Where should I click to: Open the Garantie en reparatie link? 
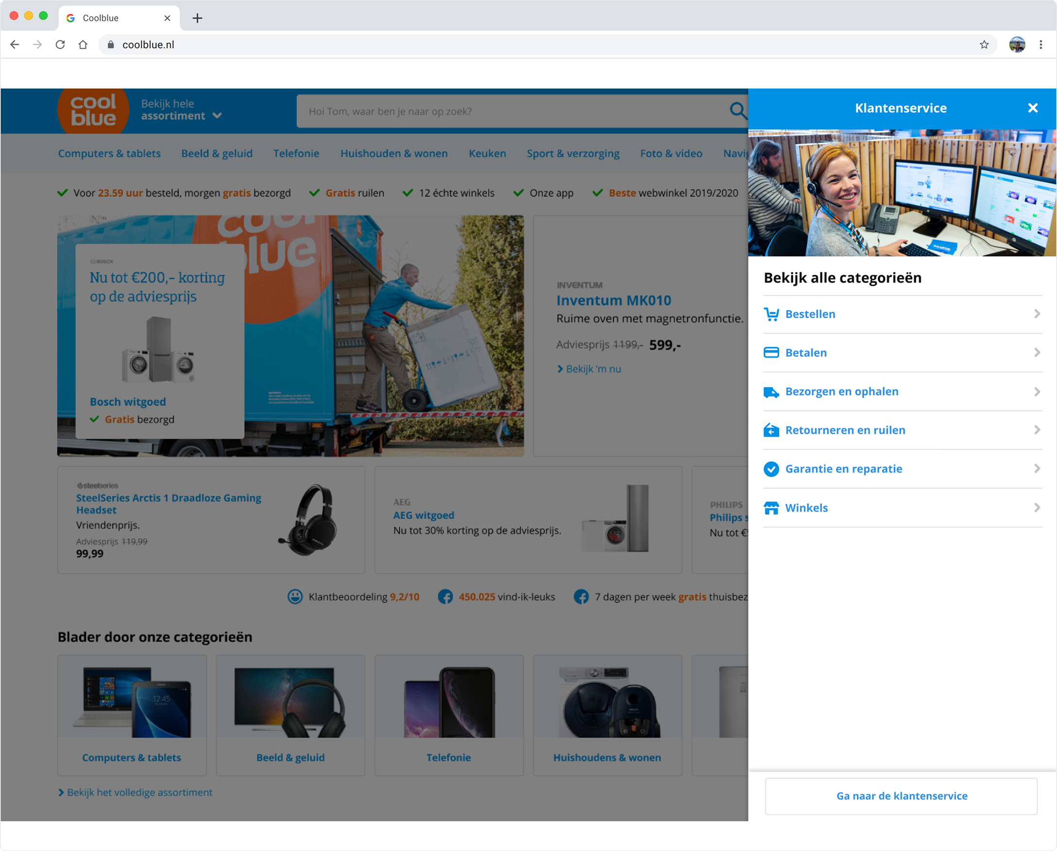[844, 469]
